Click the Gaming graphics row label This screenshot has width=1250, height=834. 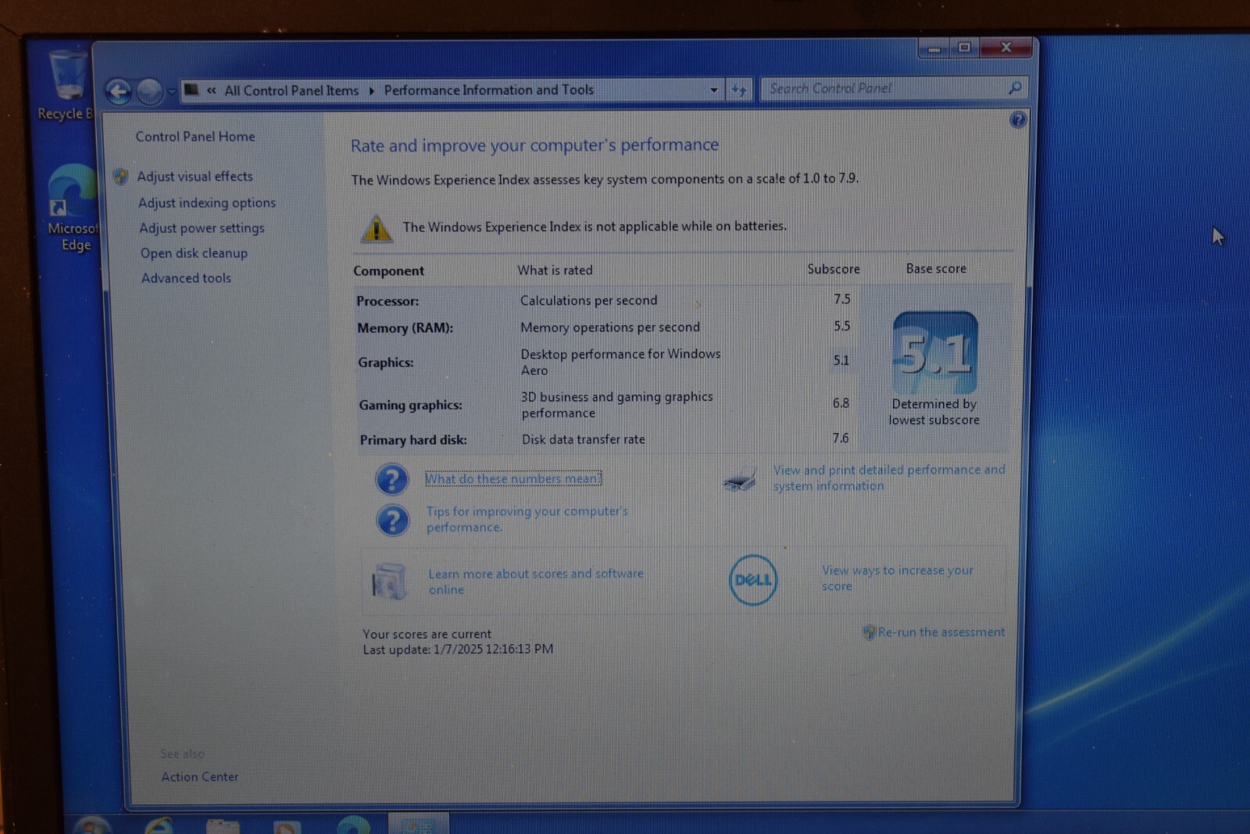tap(410, 405)
